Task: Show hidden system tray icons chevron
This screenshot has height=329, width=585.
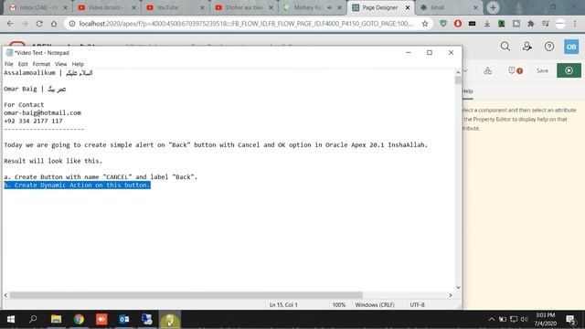Action: [x=492, y=319]
